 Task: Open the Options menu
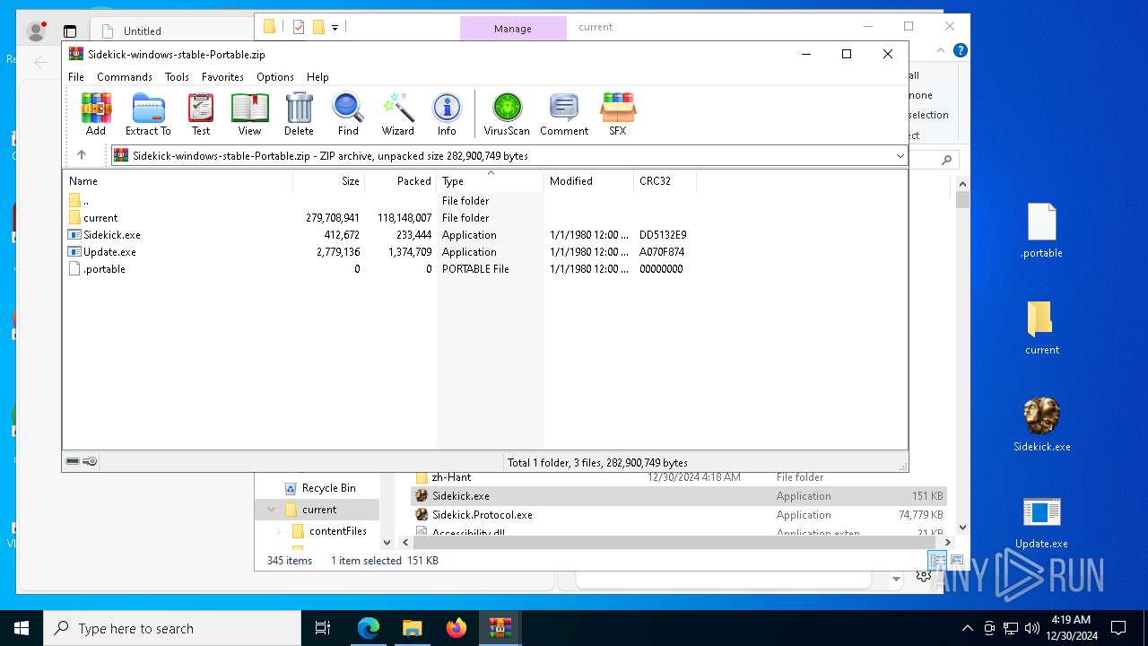click(275, 77)
